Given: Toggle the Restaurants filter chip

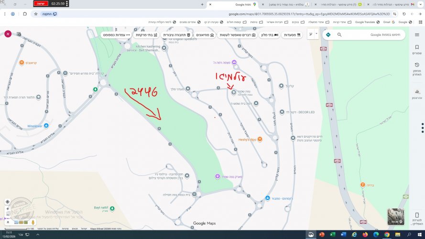Looking at the screenshot, I should click(293, 35).
